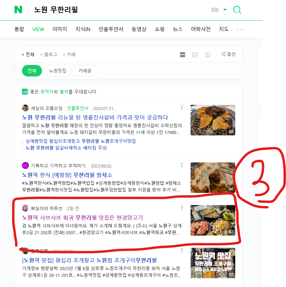Switch to the 통합 tab
Screen dimensions: 286x287
point(19,29)
